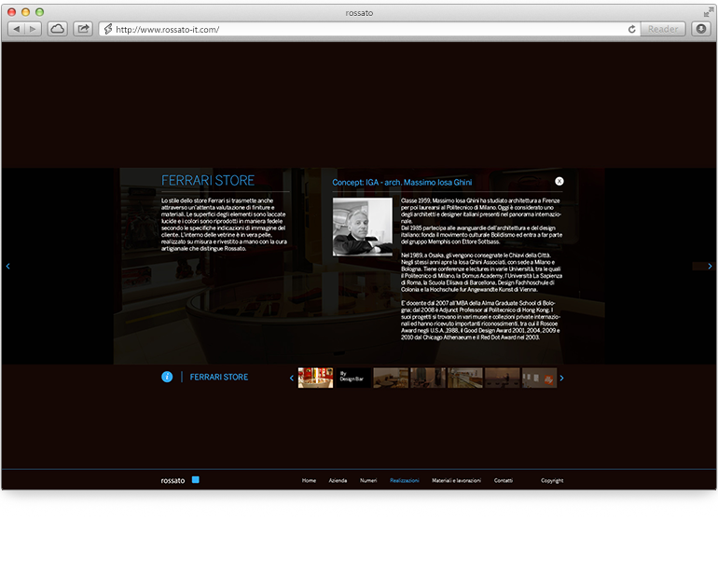Open the Reader button

(x=663, y=29)
